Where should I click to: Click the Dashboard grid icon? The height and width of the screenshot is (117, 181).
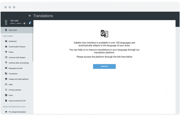(x=6, y=41)
